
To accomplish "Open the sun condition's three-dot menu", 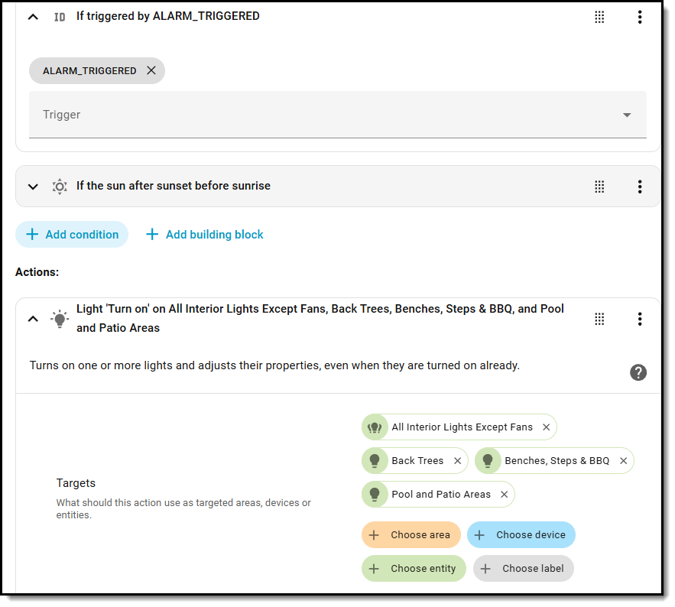I will click(639, 187).
